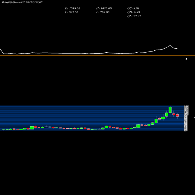Select the NSE DREDGECORP chart title
195x195 pixels.
[x=32, y=2]
